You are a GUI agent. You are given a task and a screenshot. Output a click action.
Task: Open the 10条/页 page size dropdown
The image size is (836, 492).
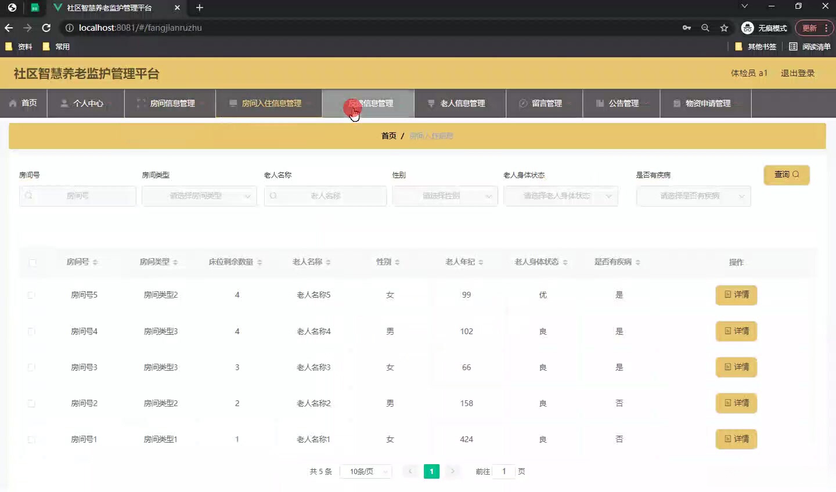[x=366, y=471]
